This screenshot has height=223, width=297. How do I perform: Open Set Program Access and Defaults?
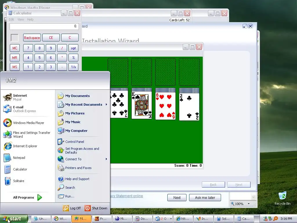click(x=82, y=150)
